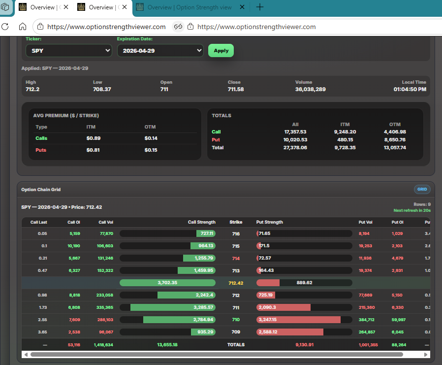Open the Expiration Date dropdown
Viewport: 442px width, 365px height.
pyautogui.click(x=160, y=51)
